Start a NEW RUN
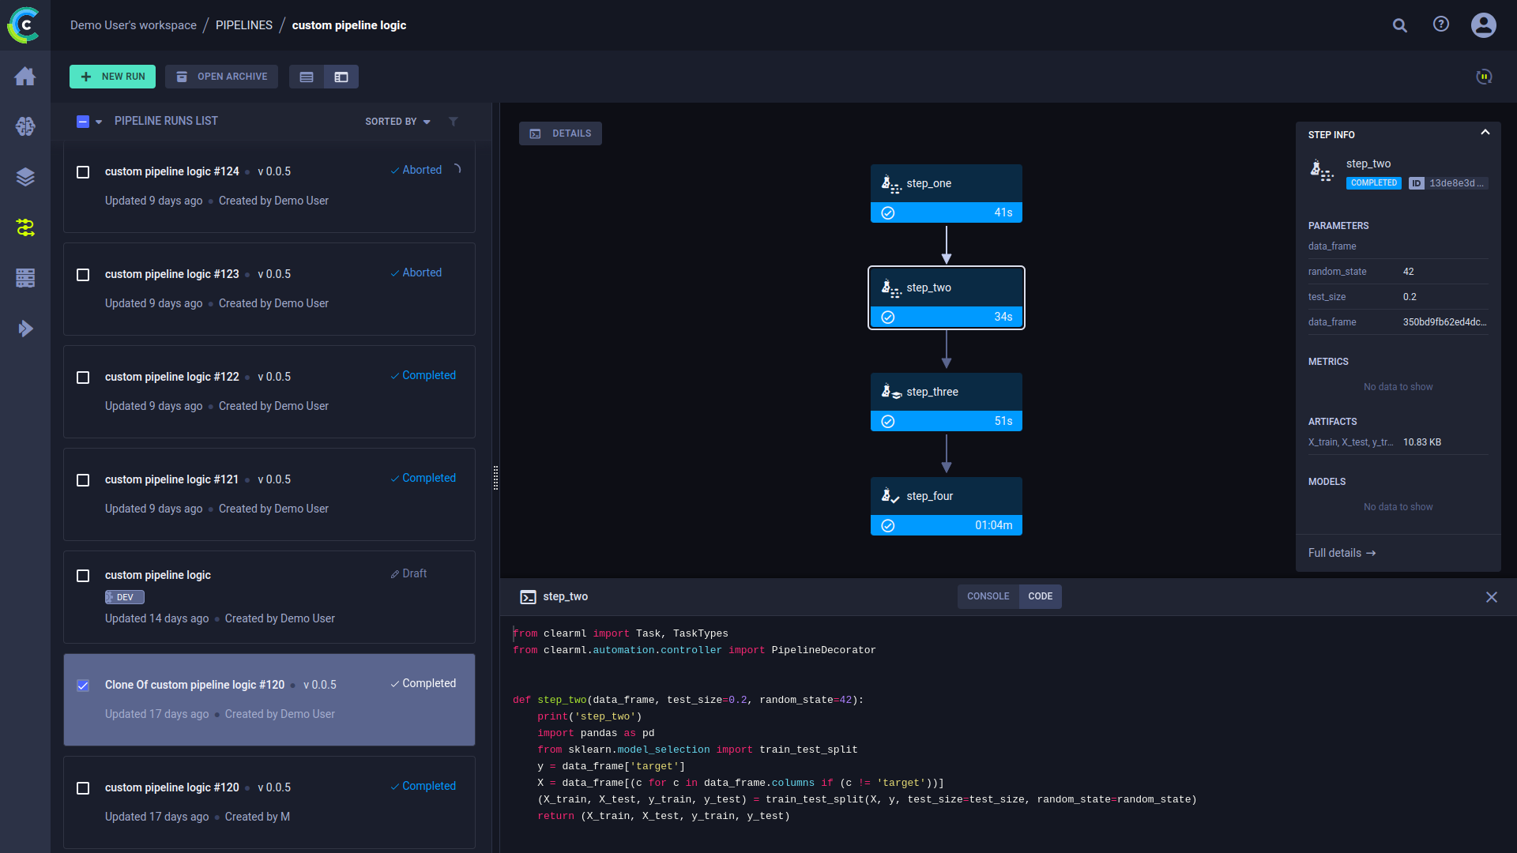The width and height of the screenshot is (1517, 853). (112, 77)
